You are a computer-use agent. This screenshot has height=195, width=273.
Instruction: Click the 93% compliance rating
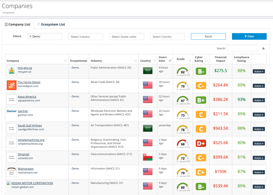pos(242,99)
